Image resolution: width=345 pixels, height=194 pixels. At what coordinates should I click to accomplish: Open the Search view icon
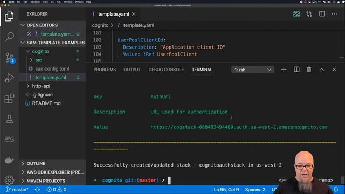[x=9, y=37]
